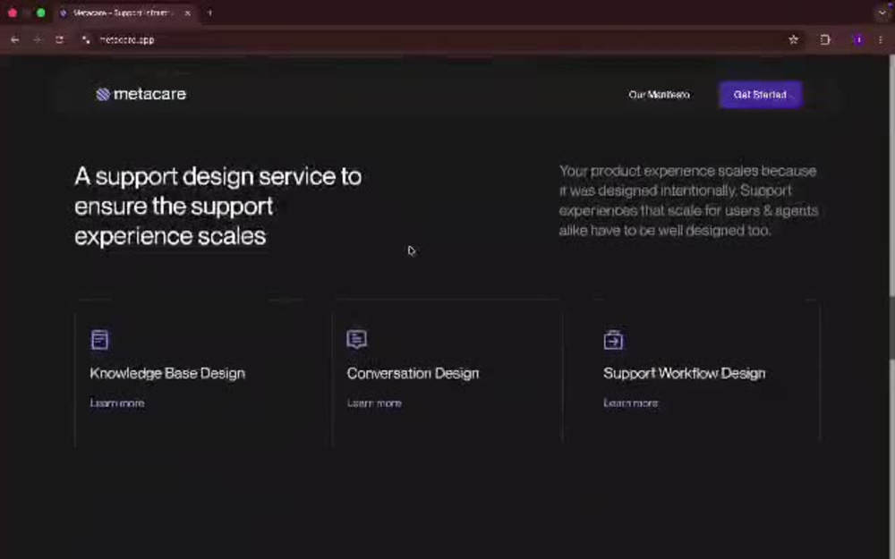The height and width of the screenshot is (559, 895).
Task: Close the Metacare browser tab
Action: click(187, 13)
